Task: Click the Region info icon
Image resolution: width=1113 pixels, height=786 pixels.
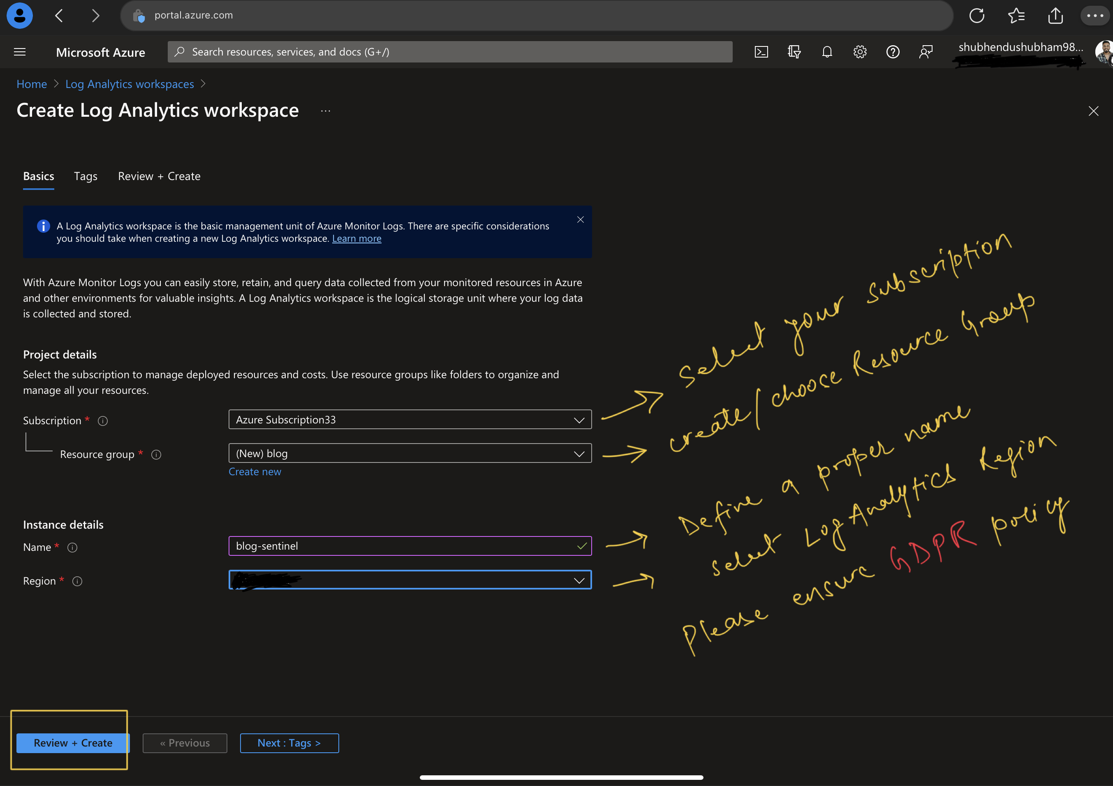Action: pos(77,581)
